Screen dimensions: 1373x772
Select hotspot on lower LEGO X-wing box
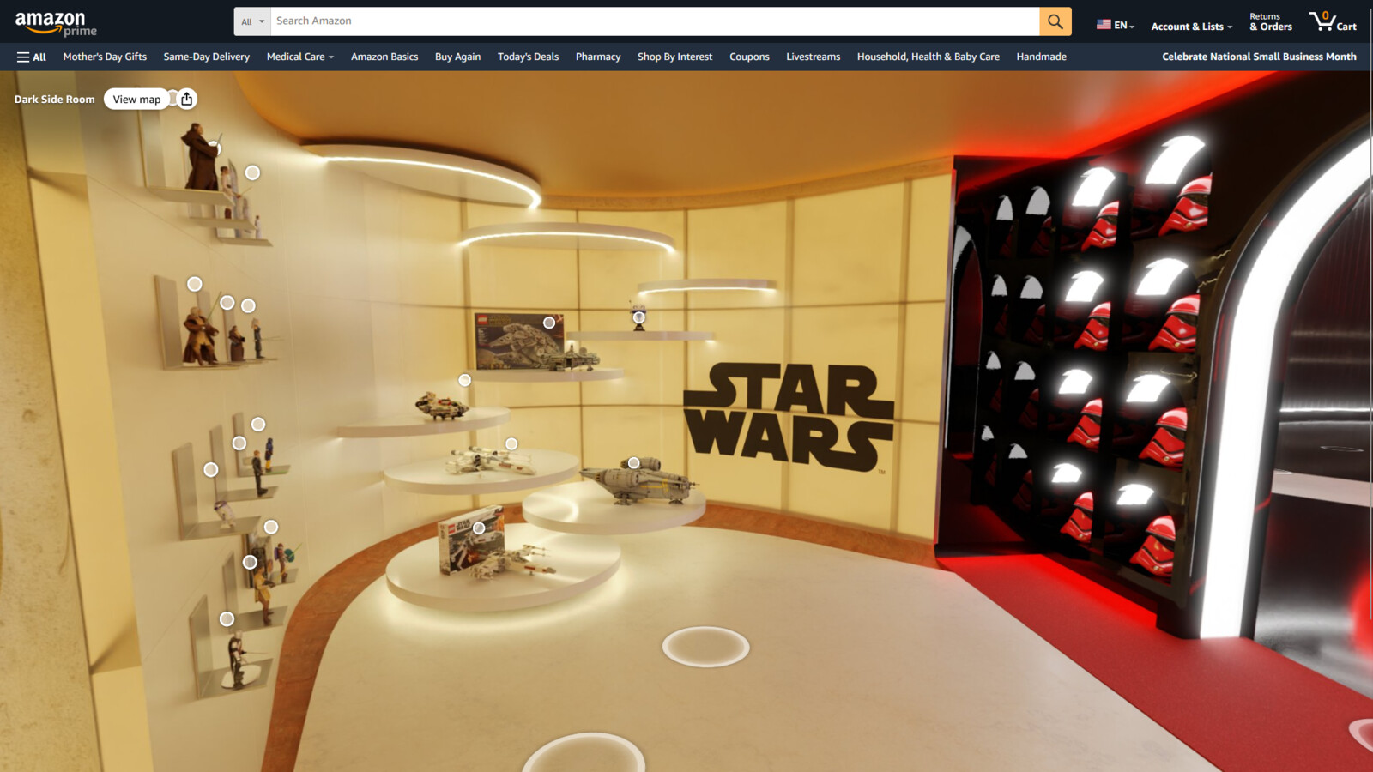479,528
